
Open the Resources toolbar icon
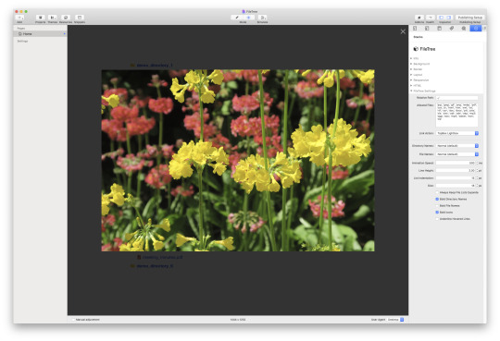pyautogui.click(x=66, y=18)
